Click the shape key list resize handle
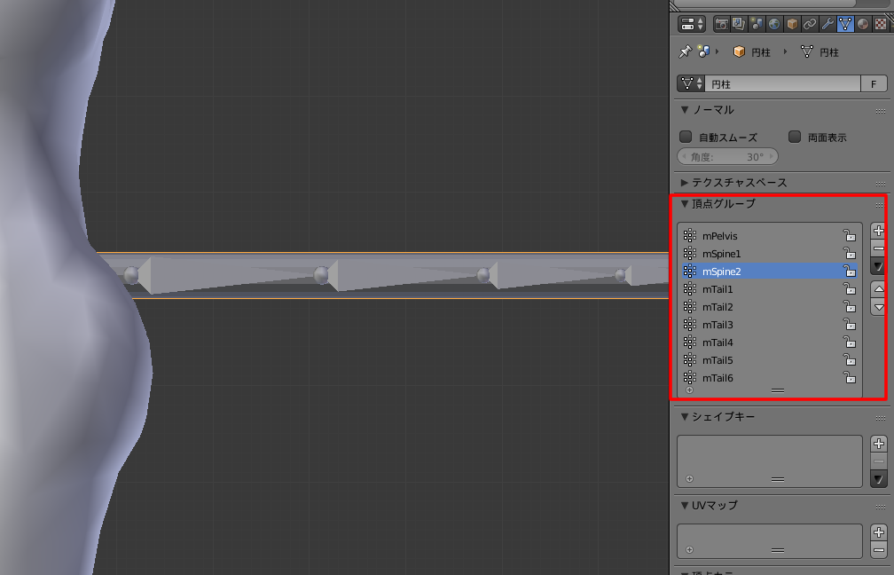The image size is (894, 575). pos(778,479)
